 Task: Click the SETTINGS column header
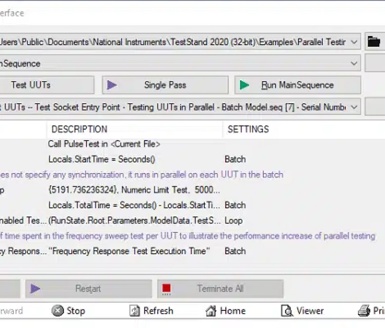click(x=248, y=129)
